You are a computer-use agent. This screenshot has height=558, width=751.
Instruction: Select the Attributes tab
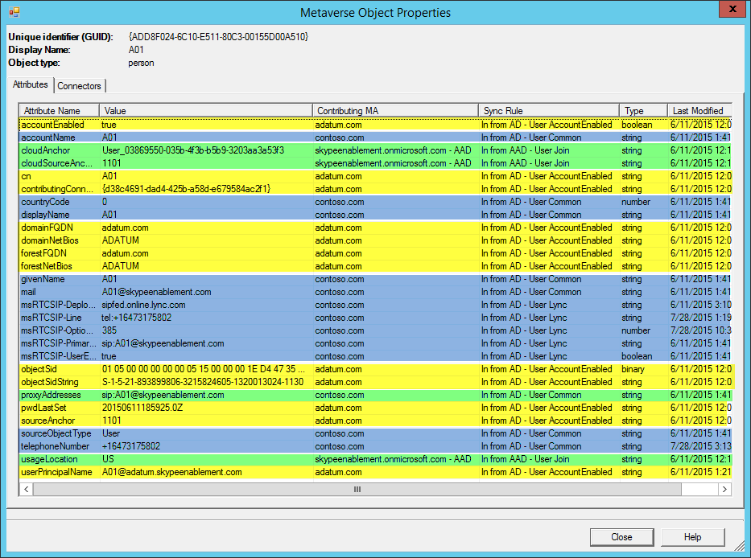[30, 84]
